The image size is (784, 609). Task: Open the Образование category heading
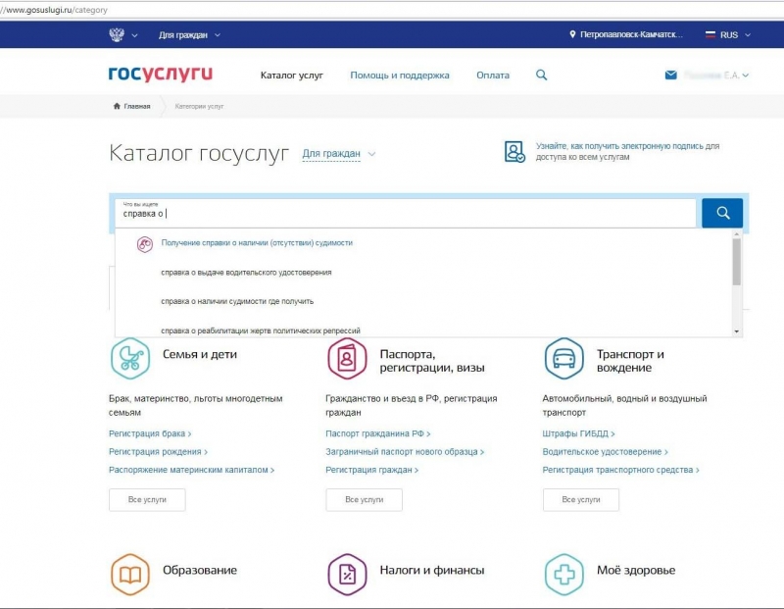point(200,570)
